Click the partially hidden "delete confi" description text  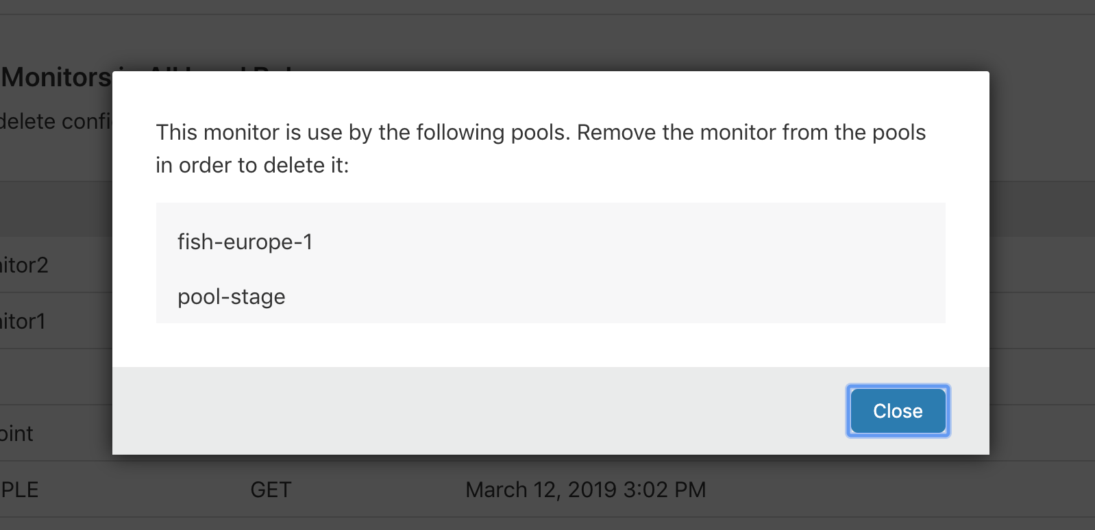click(x=56, y=121)
